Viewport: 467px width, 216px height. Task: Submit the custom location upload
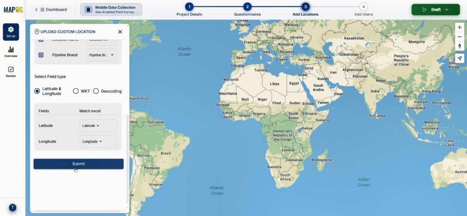click(x=78, y=164)
